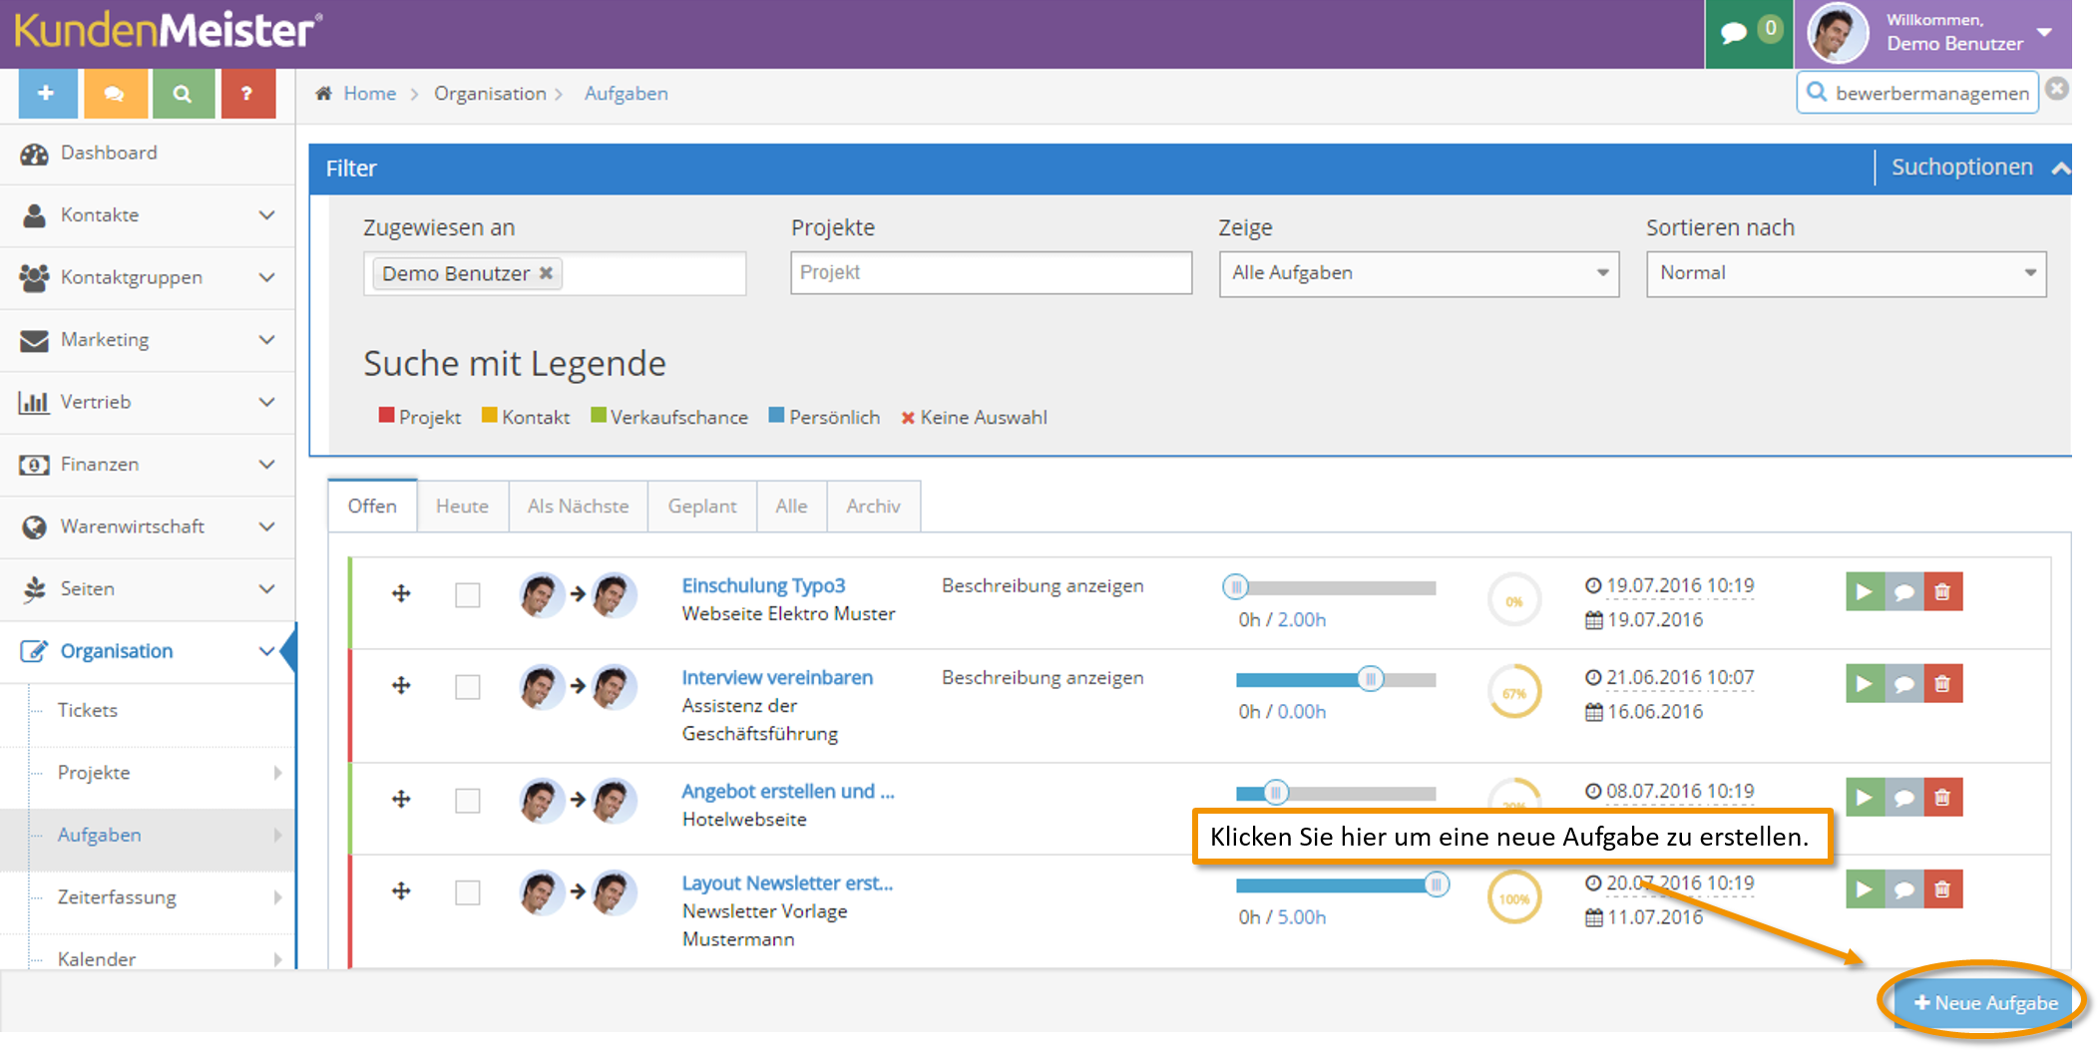The width and height of the screenshot is (2100, 1052).
Task: Open comments for Interview vereinbaren task
Action: [1903, 684]
